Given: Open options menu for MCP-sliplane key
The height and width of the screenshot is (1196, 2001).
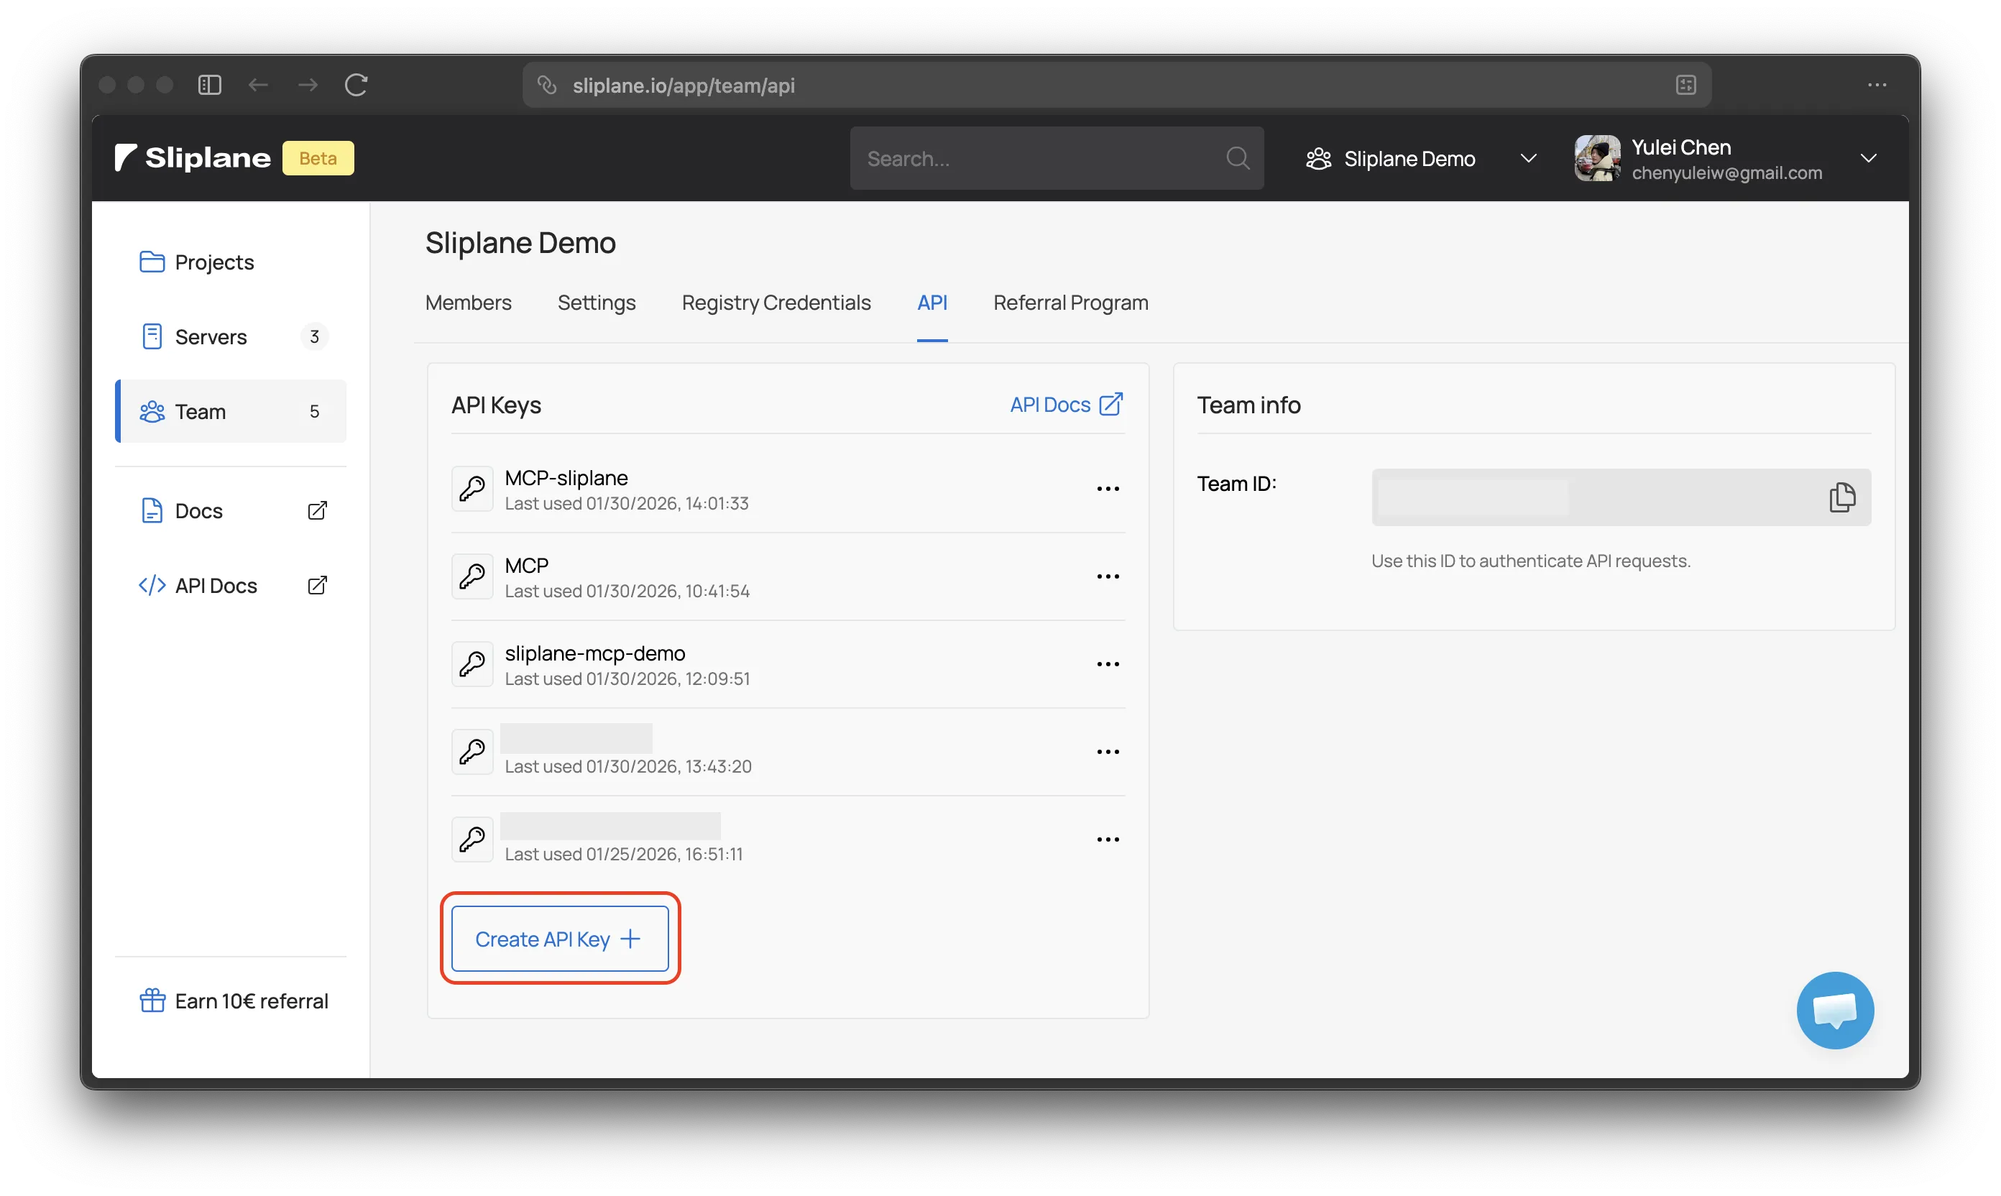Looking at the screenshot, I should [1108, 489].
